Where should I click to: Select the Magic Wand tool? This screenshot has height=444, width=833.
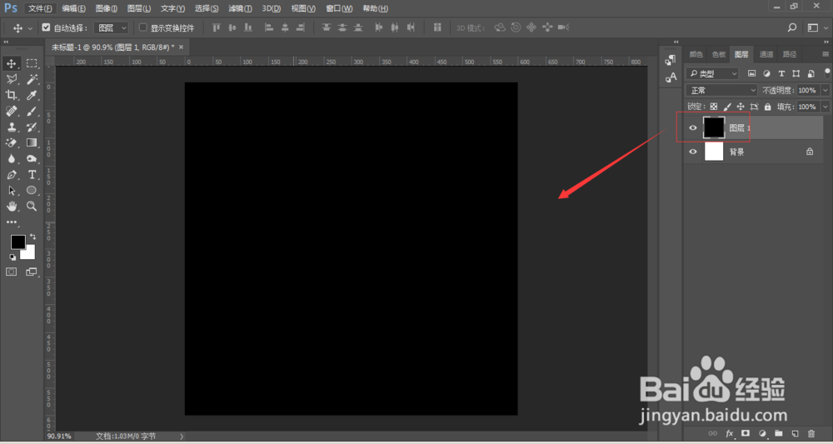[32, 80]
